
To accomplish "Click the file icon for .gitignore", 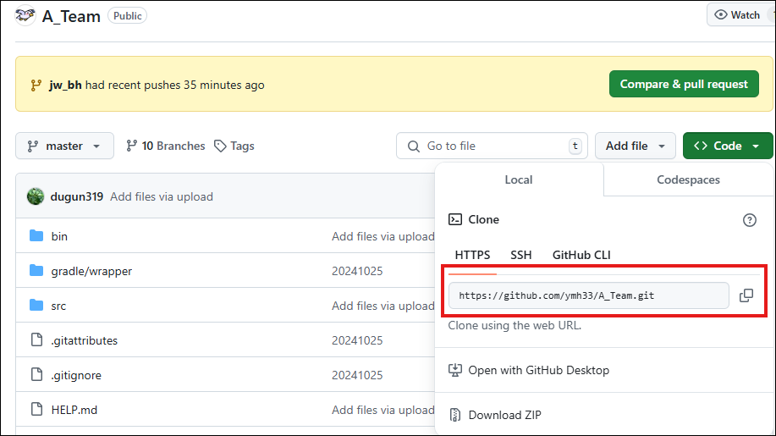I will pos(36,374).
